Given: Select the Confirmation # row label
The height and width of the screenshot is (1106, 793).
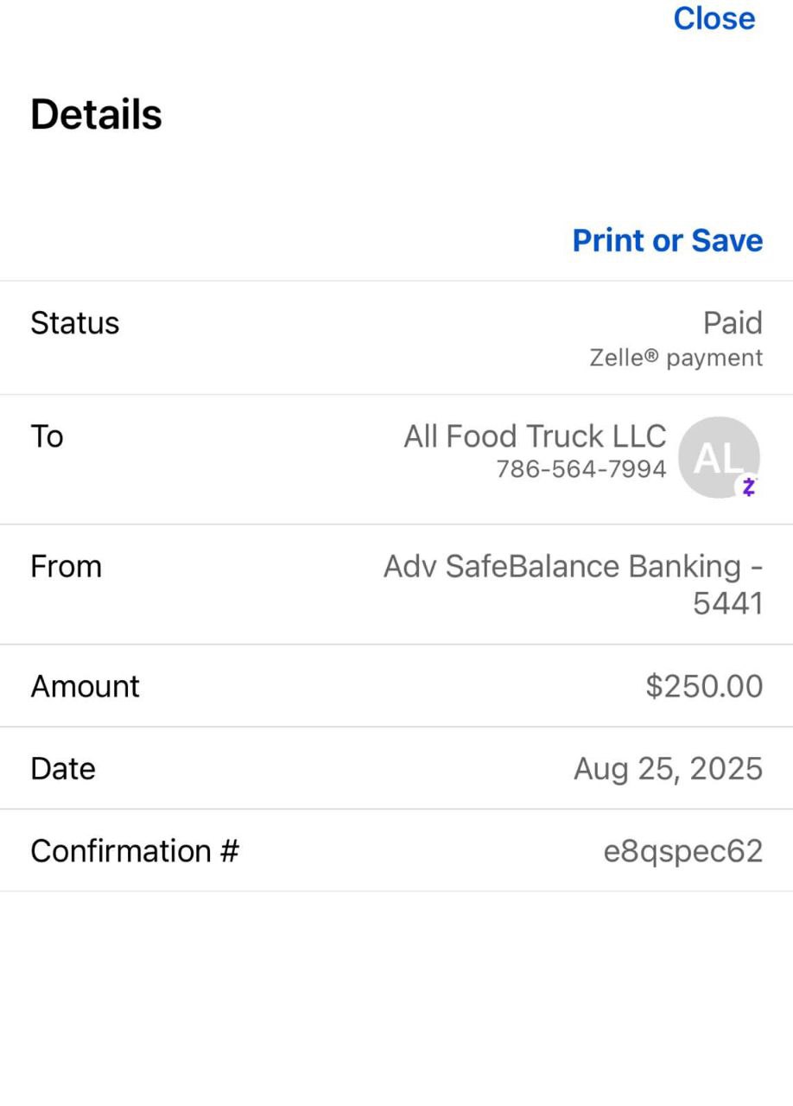Looking at the screenshot, I should tap(134, 851).
